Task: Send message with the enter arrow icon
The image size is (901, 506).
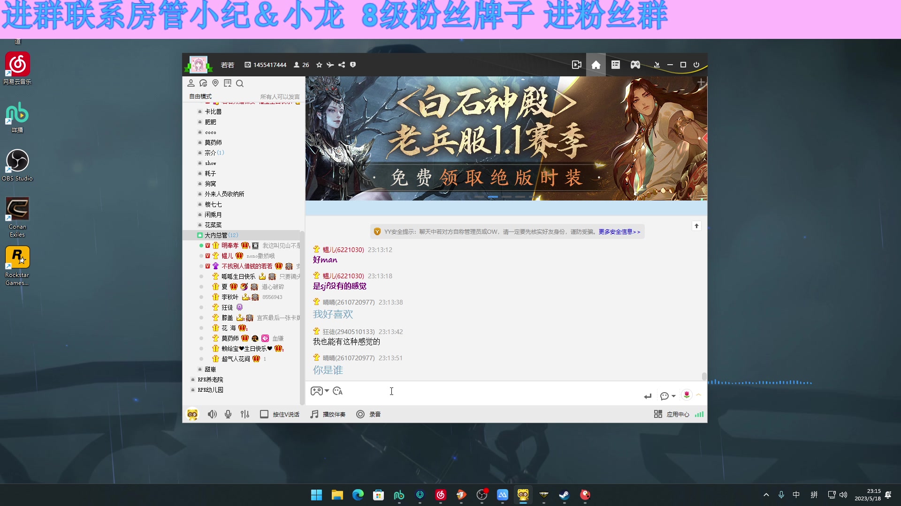Action: point(648,396)
